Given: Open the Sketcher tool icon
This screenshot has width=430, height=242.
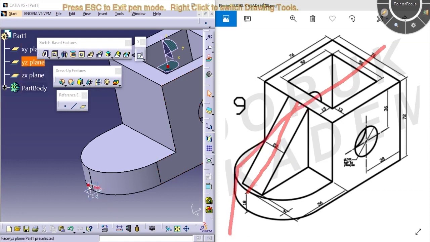Looking at the screenshot, I should [x=140, y=55].
